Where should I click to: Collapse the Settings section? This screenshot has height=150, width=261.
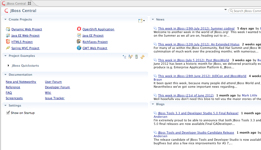5,105
